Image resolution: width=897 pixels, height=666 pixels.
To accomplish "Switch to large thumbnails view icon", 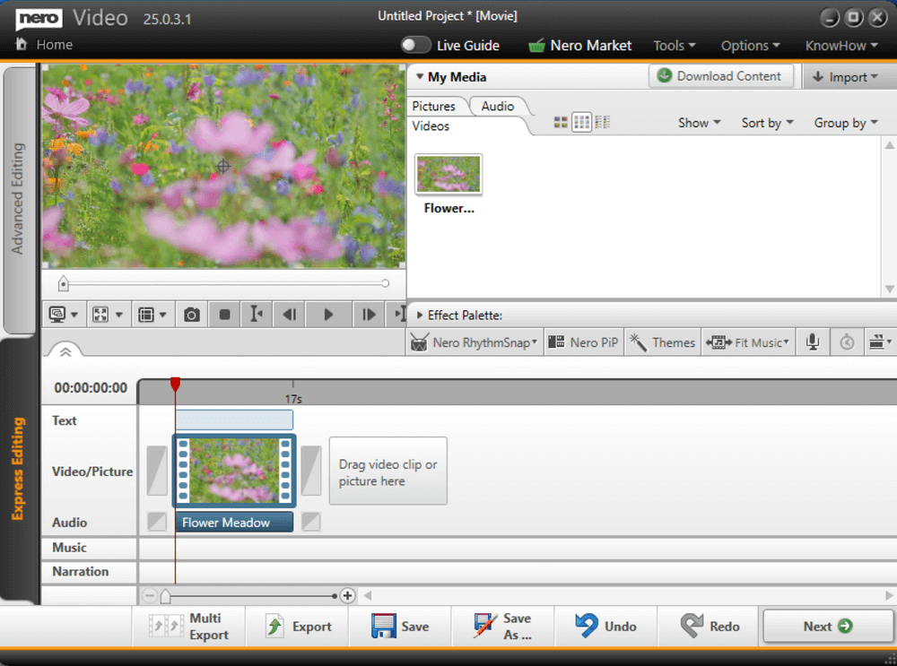I will (561, 122).
